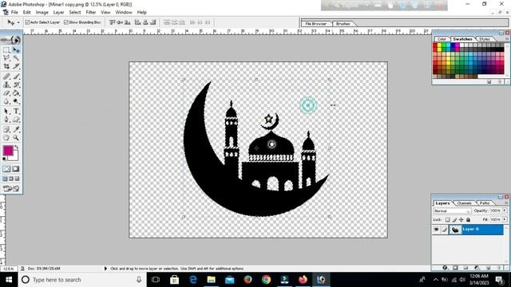Select the Zoom tool
The height and width of the screenshot is (287, 511).
coord(16,138)
